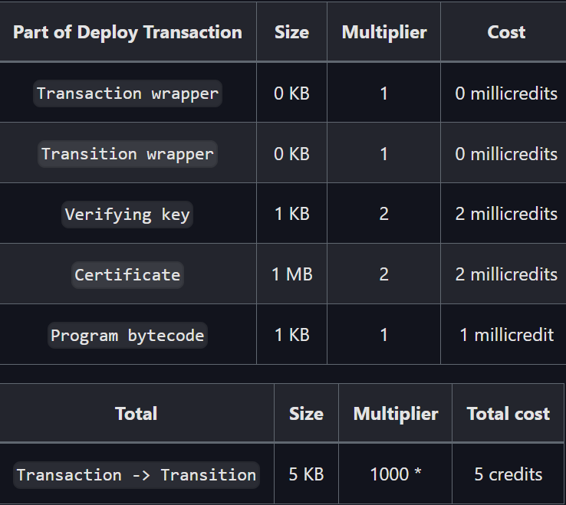Click the Transaction wrapper code label
This screenshot has width=566, height=505.
(127, 93)
